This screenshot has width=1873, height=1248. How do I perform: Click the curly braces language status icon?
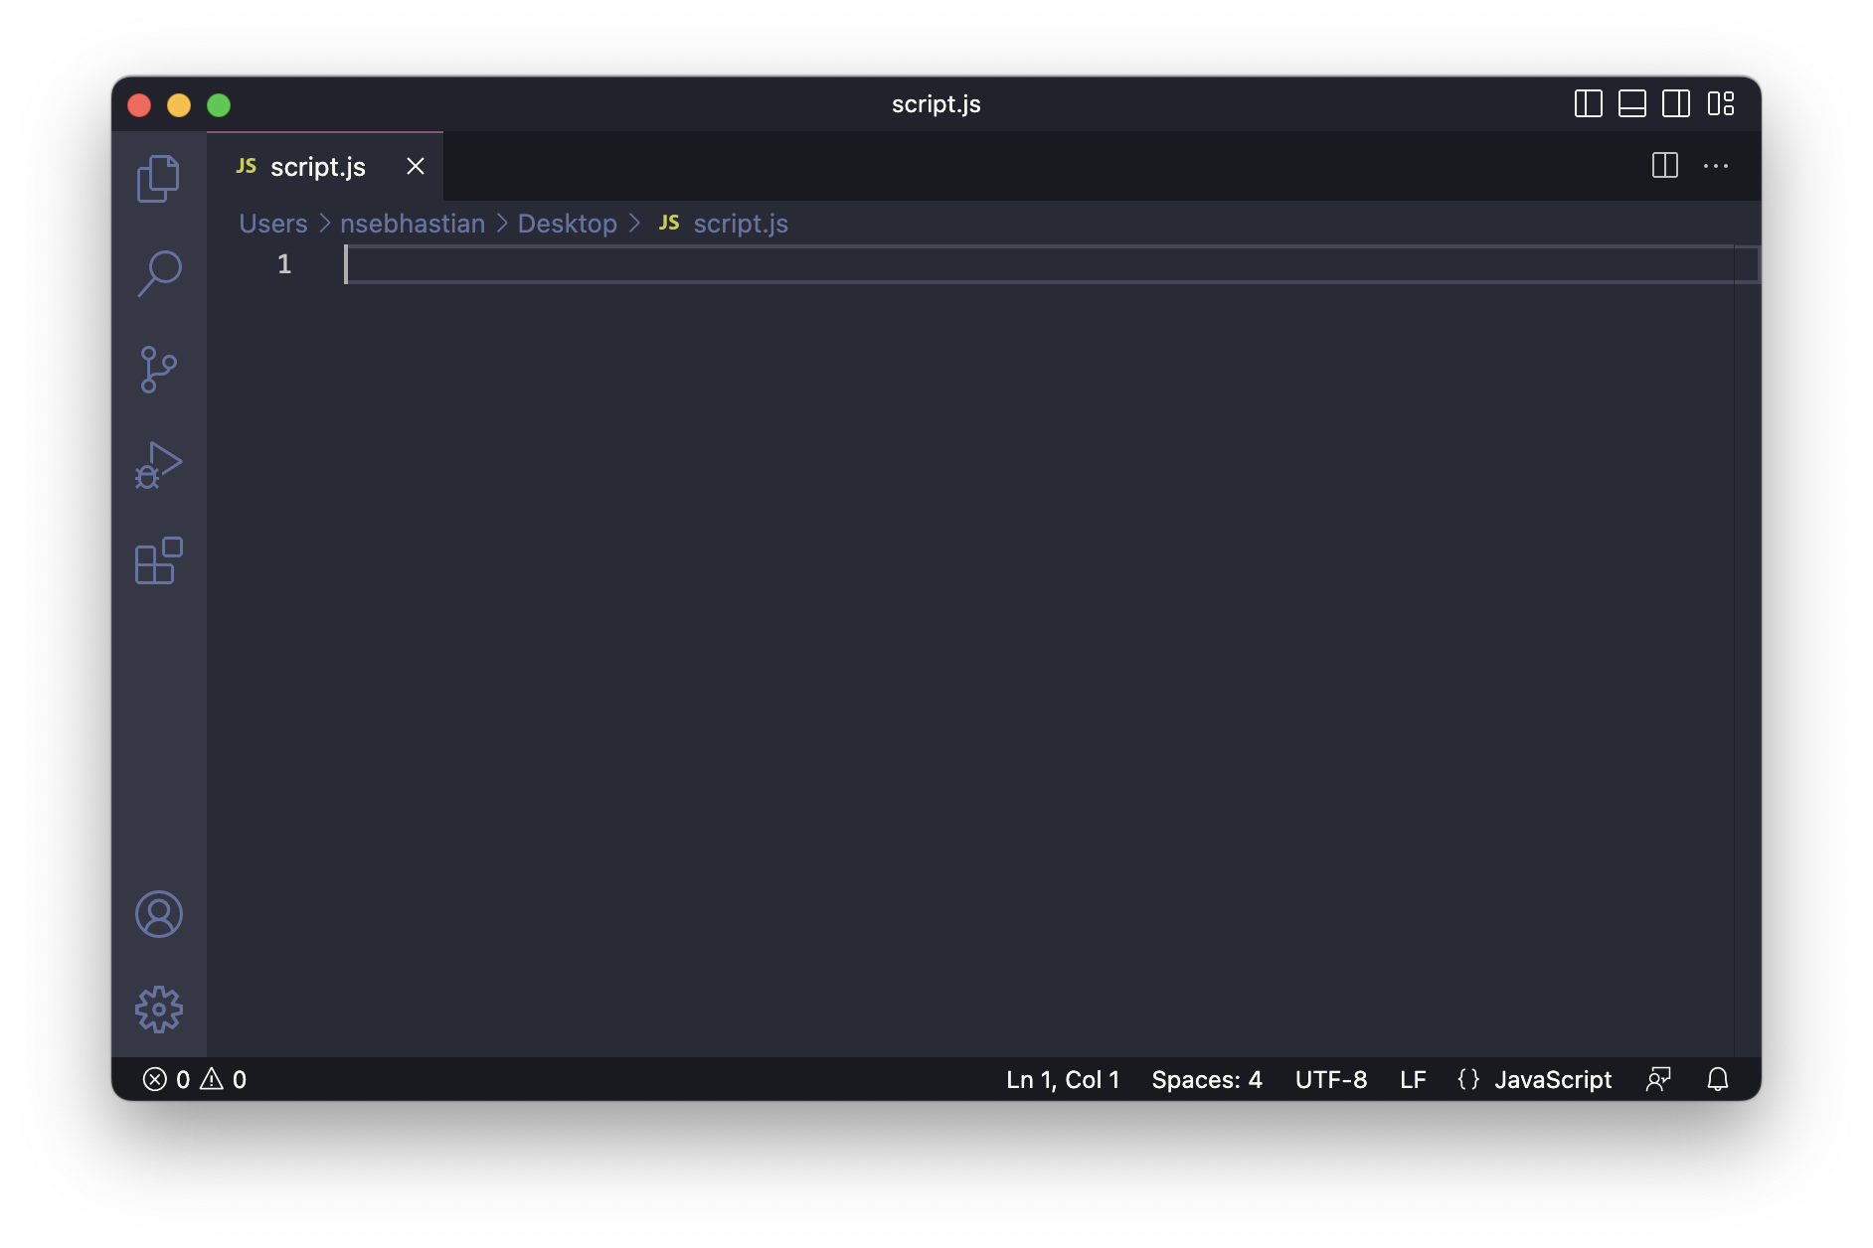[x=1468, y=1079]
